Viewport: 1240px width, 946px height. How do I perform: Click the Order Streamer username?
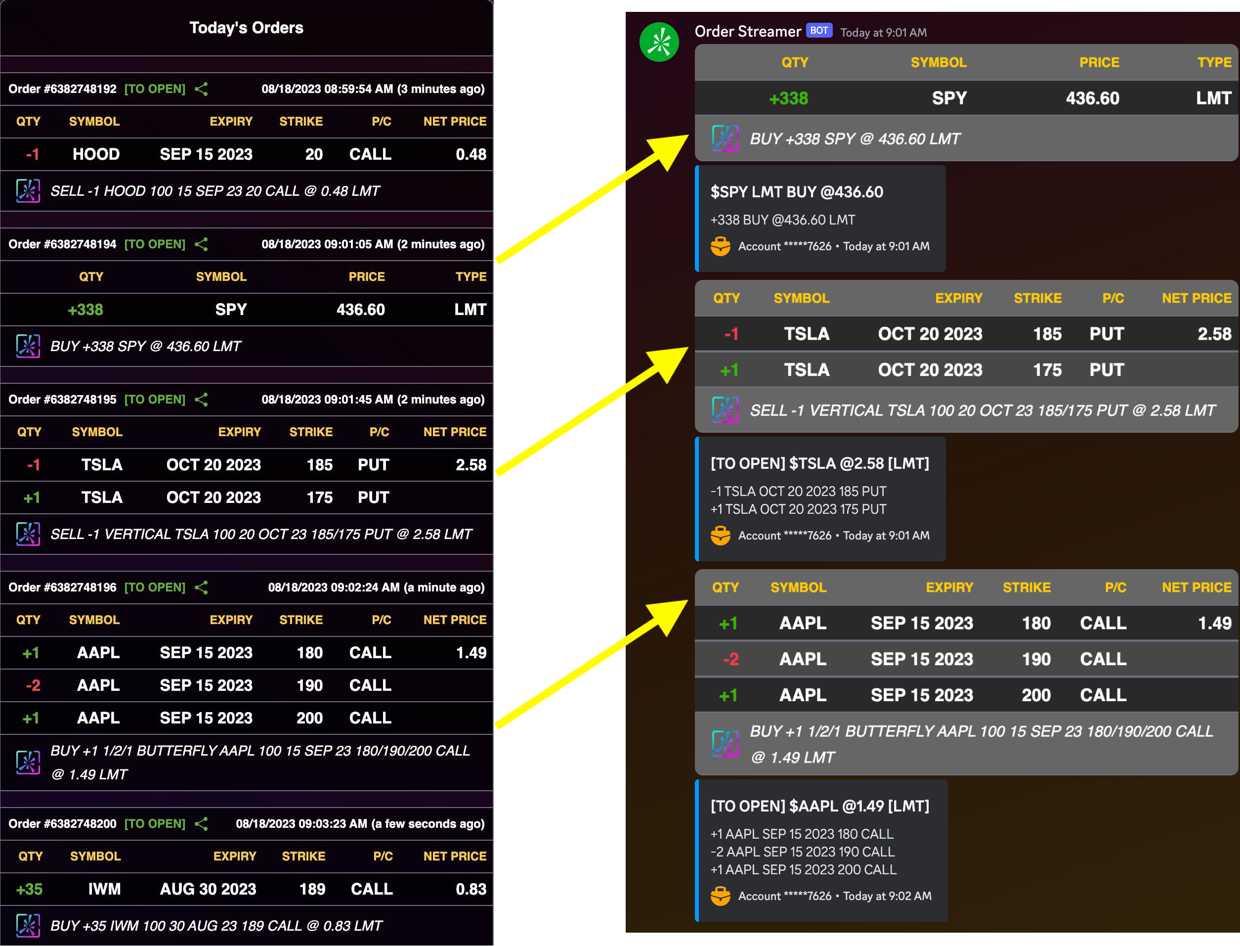tap(748, 32)
